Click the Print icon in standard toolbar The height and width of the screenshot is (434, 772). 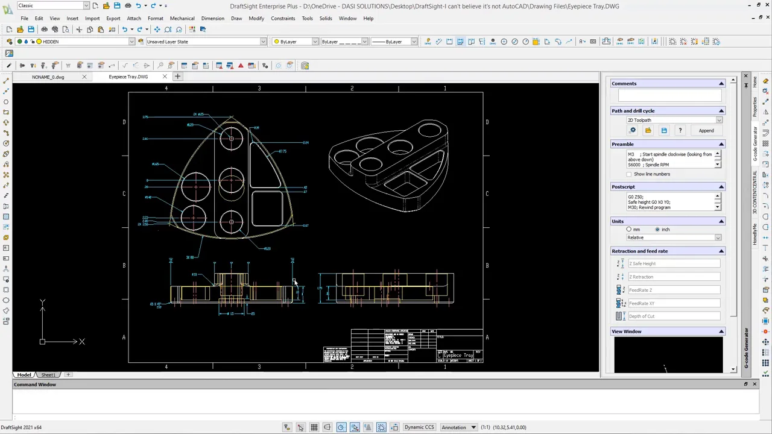pyautogui.click(x=44, y=30)
